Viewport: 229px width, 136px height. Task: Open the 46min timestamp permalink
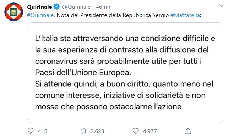coord(104,7)
